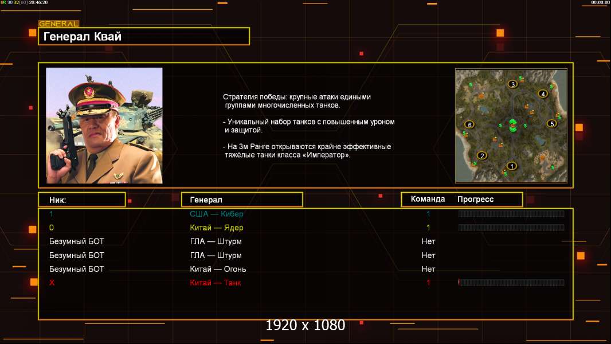Click the Китай — Огонь bot entry
The image size is (611, 344).
(x=218, y=269)
